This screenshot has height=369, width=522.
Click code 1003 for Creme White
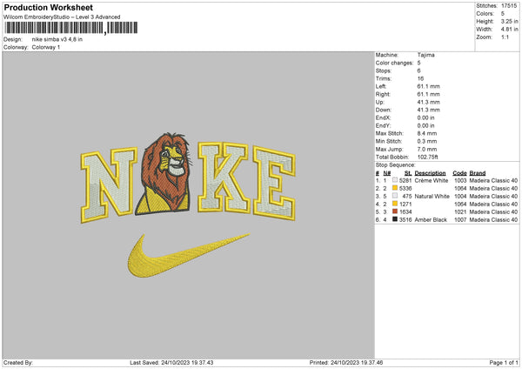point(460,180)
